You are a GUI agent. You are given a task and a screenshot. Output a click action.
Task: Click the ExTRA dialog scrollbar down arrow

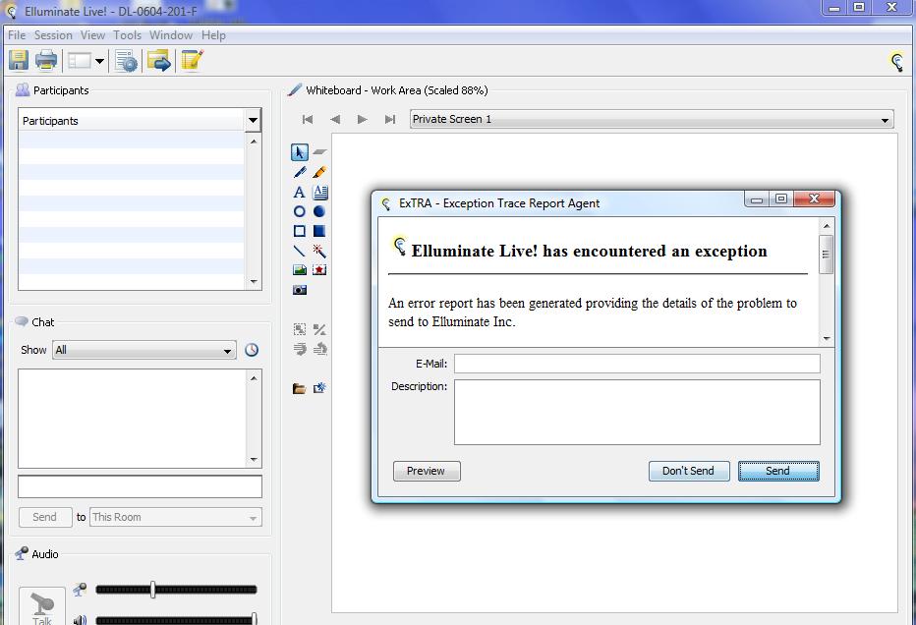click(826, 339)
